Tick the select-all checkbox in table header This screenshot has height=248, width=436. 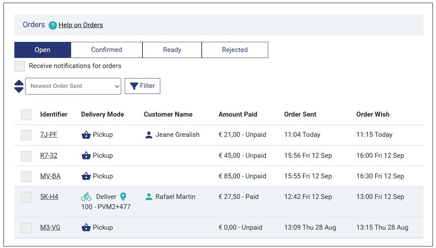click(x=26, y=115)
